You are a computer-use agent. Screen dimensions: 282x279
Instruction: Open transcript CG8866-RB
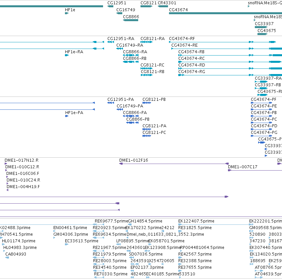point(131,62)
